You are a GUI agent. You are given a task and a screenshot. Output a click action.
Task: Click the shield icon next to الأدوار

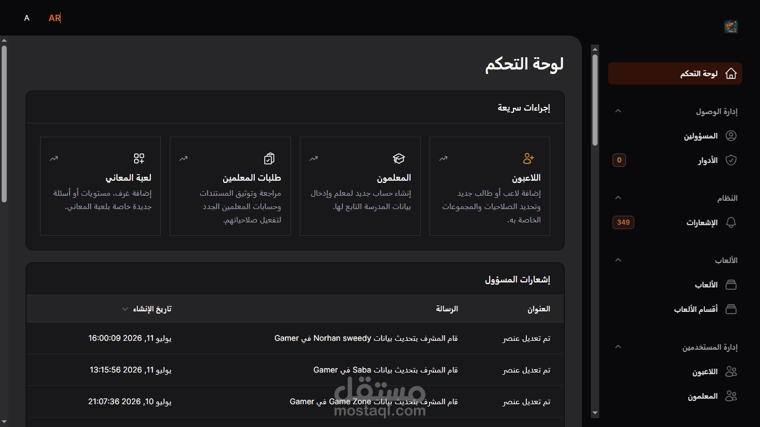coord(731,160)
